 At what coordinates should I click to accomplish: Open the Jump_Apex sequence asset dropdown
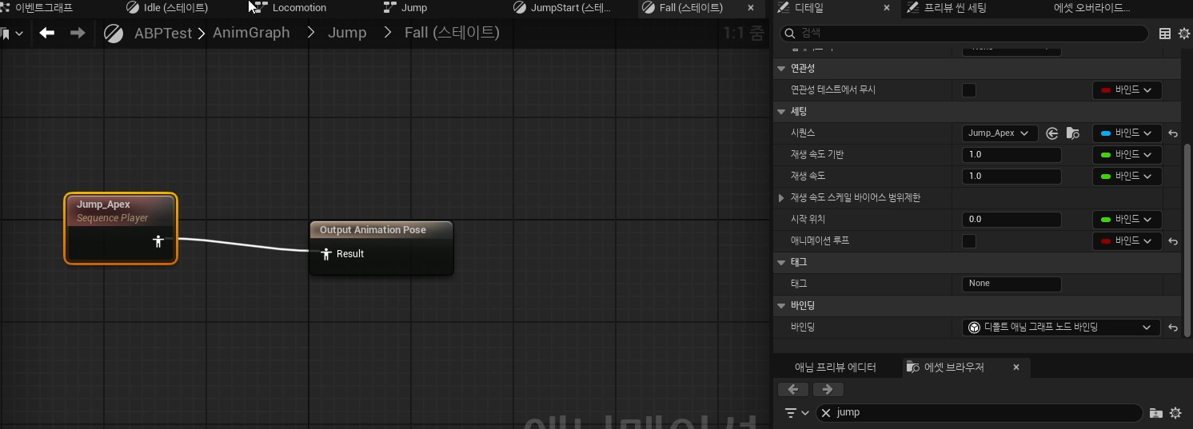point(999,133)
